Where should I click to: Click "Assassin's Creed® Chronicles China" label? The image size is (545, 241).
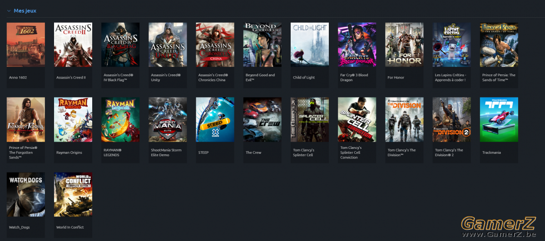click(214, 78)
